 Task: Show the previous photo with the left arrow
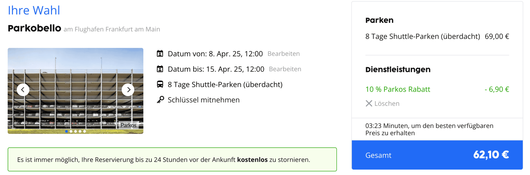(x=23, y=90)
